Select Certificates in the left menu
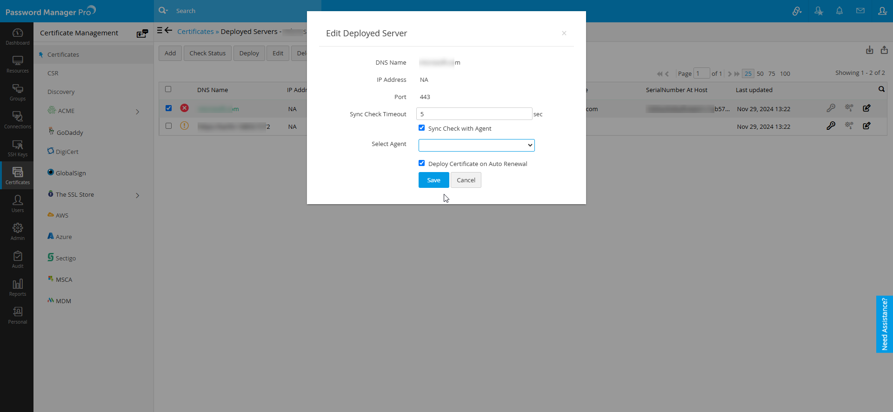The height and width of the screenshot is (412, 893). [63, 54]
